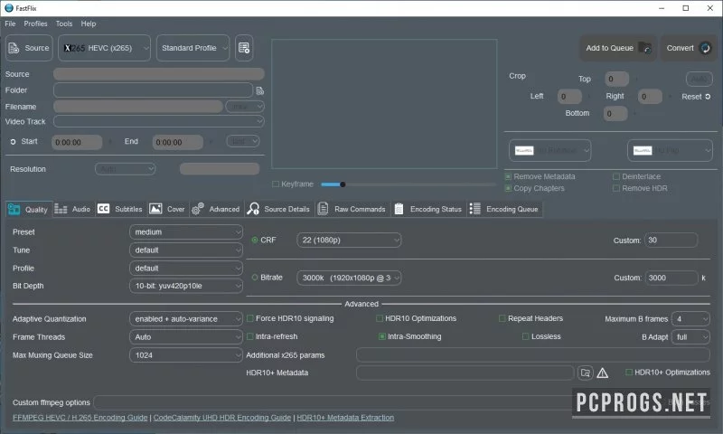Enable HDR10 Optimizations checkbox
The image size is (723, 434).
(380, 318)
